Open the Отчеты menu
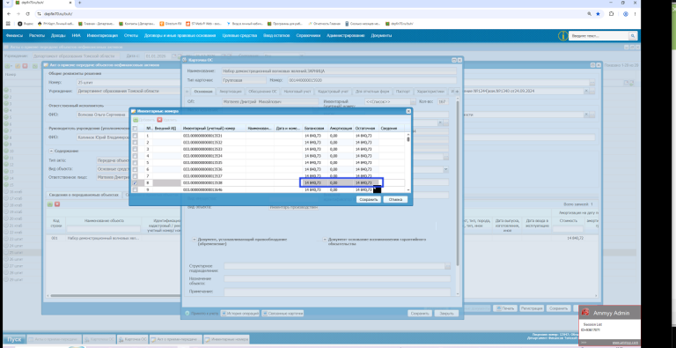The height and width of the screenshot is (348, 676). click(131, 35)
